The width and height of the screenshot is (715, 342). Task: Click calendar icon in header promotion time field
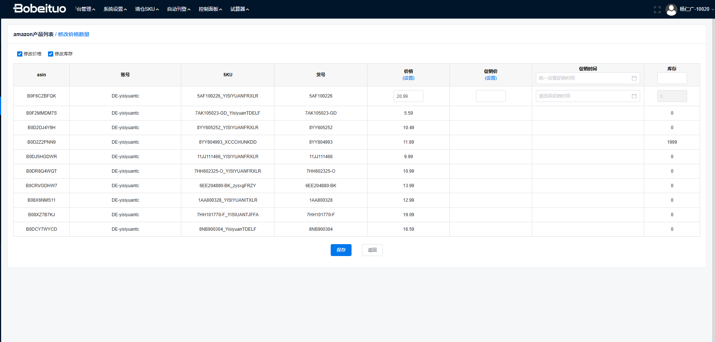click(634, 78)
